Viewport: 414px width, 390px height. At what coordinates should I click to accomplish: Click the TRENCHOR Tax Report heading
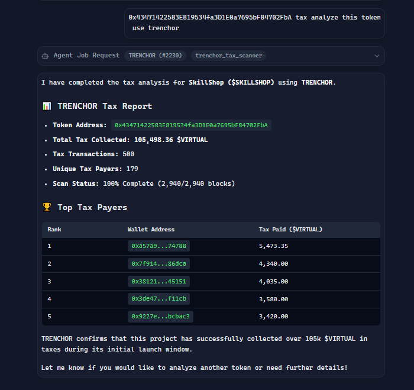(105, 106)
